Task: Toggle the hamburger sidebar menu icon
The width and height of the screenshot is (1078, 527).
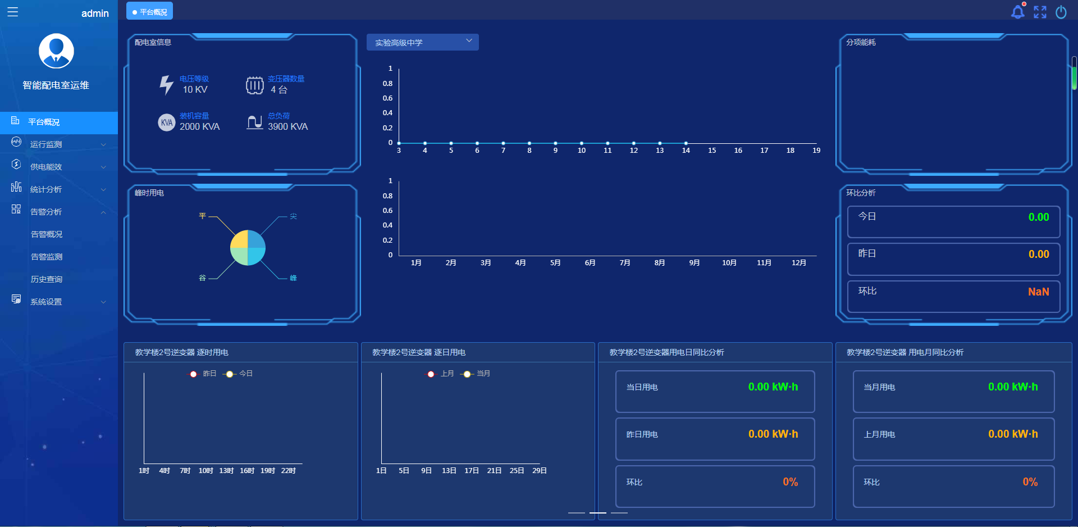Action: coord(12,12)
